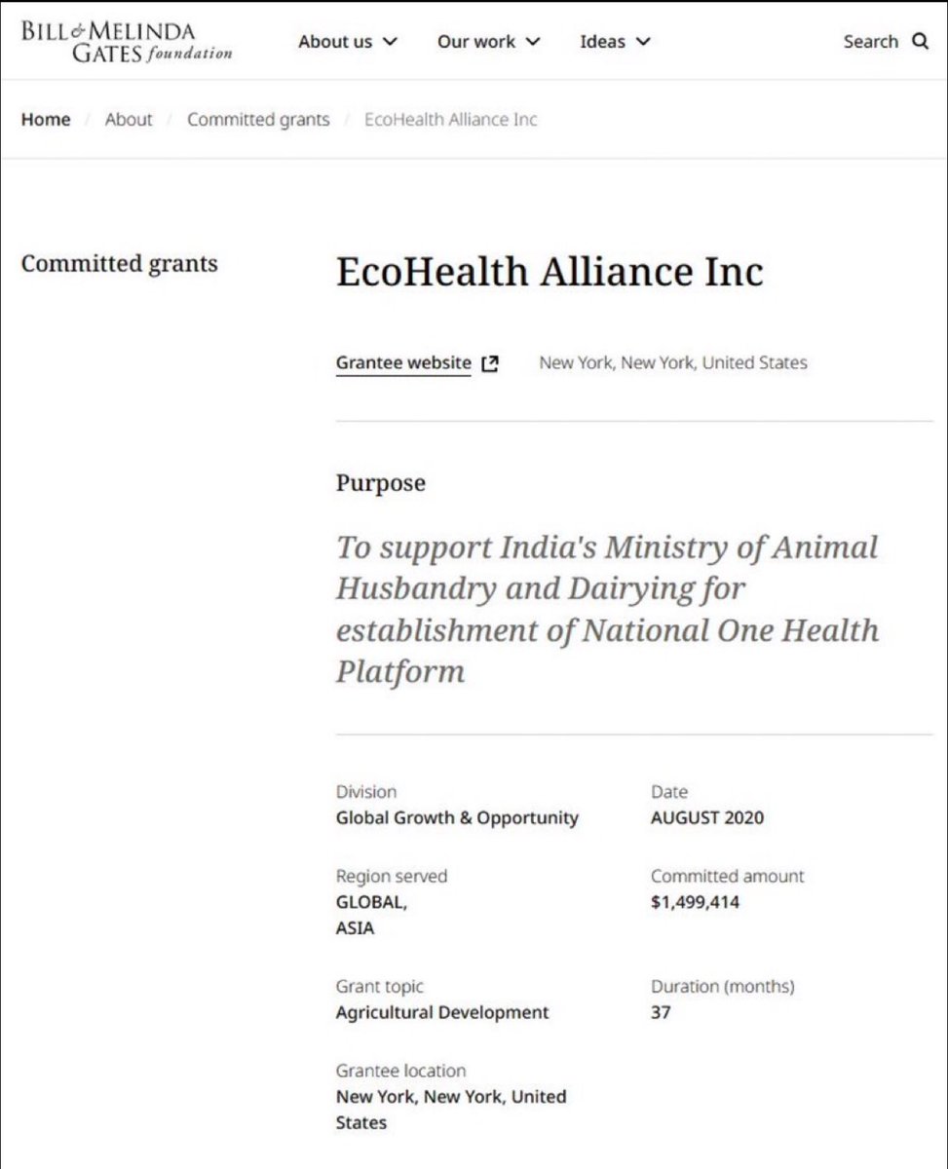Expand the About us chevron arrow
The image size is (948, 1169).
point(390,42)
